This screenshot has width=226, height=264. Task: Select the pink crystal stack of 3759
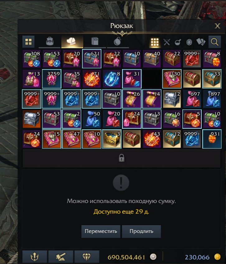[52, 79]
